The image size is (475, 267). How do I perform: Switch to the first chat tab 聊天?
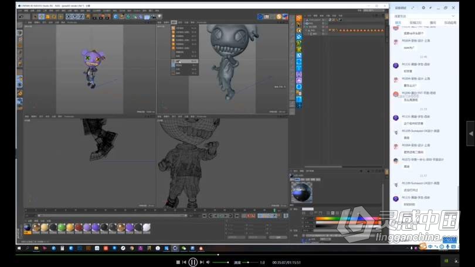click(x=398, y=23)
